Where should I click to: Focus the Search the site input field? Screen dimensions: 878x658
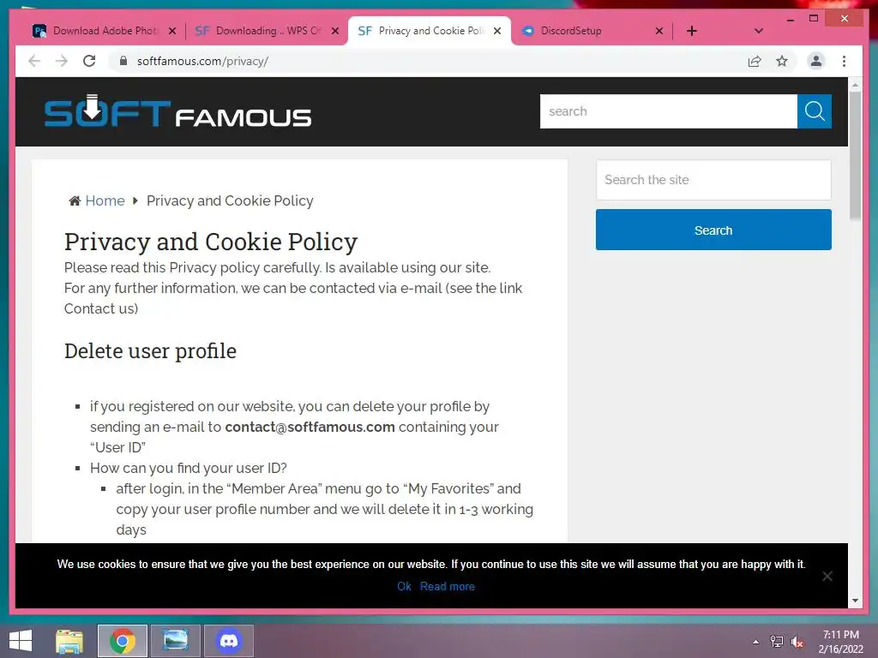(x=713, y=180)
